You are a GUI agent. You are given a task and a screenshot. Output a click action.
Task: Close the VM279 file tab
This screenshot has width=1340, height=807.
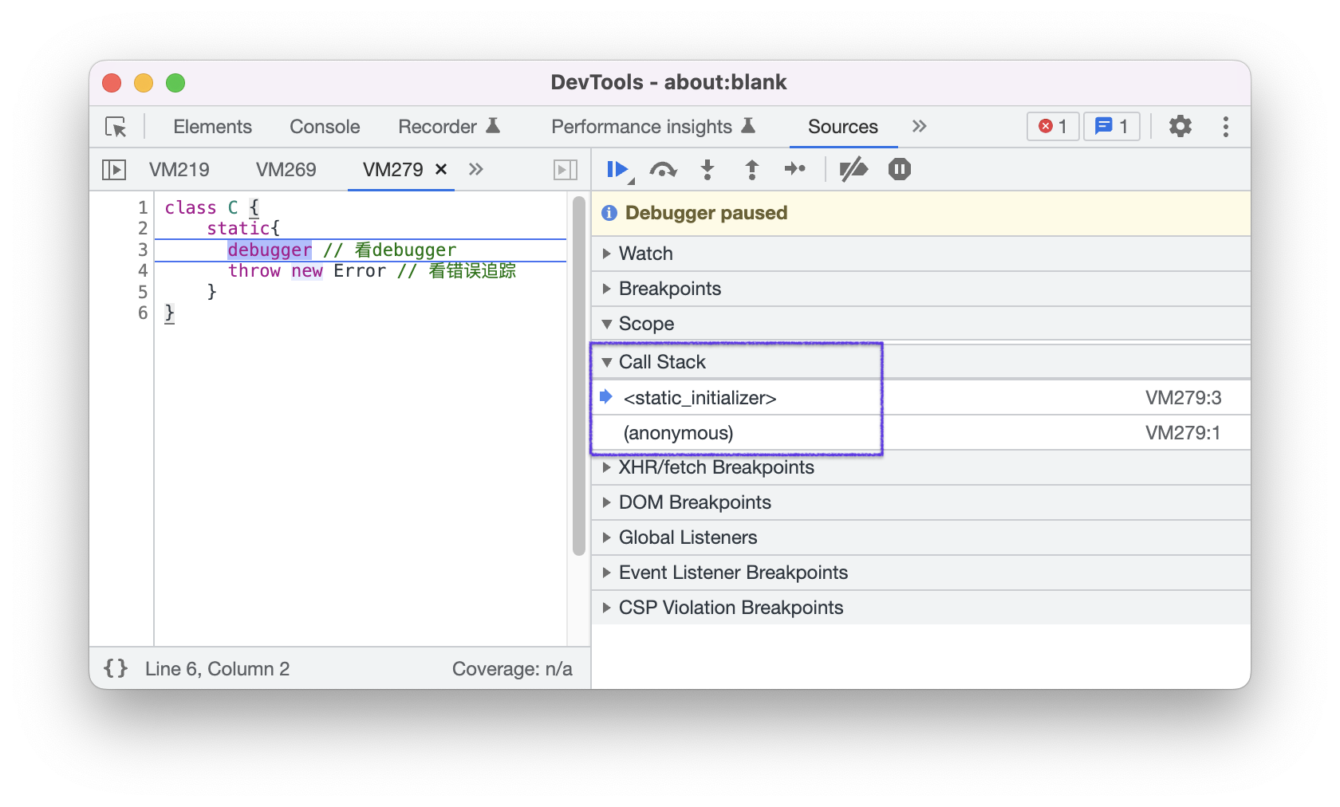[440, 169]
